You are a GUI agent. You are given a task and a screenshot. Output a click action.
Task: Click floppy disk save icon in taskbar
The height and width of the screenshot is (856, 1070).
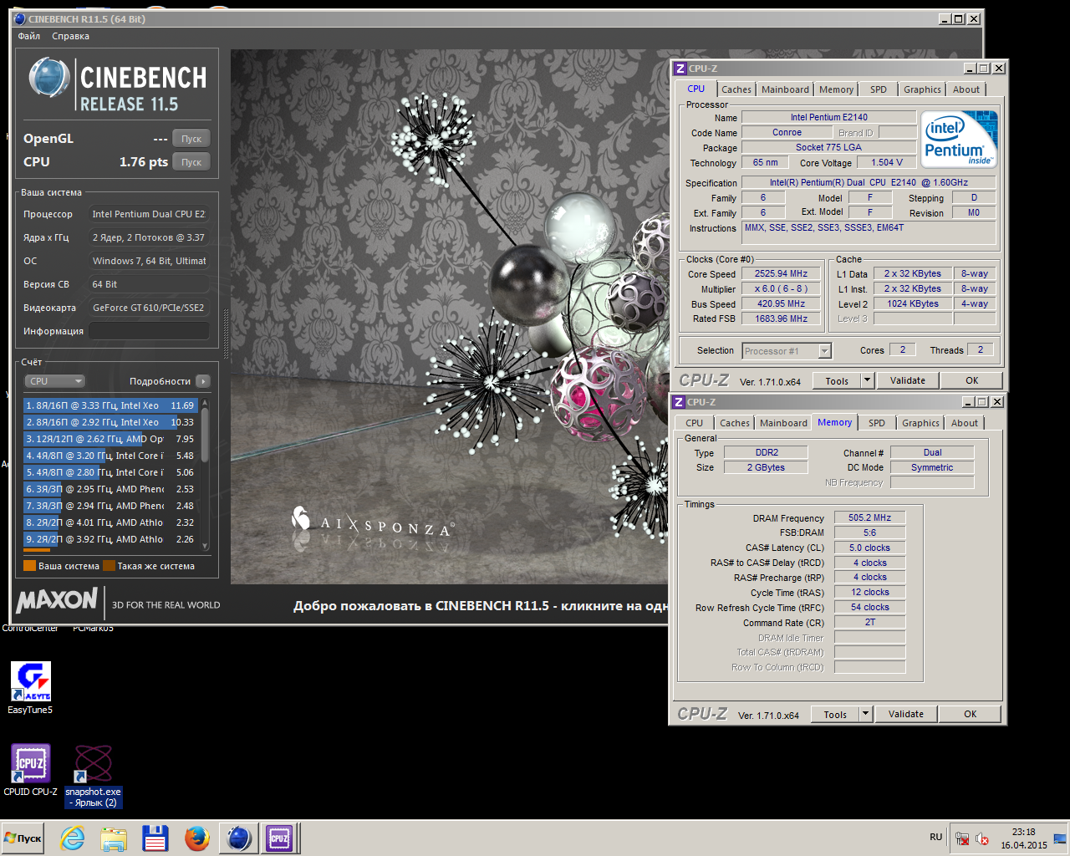click(155, 838)
